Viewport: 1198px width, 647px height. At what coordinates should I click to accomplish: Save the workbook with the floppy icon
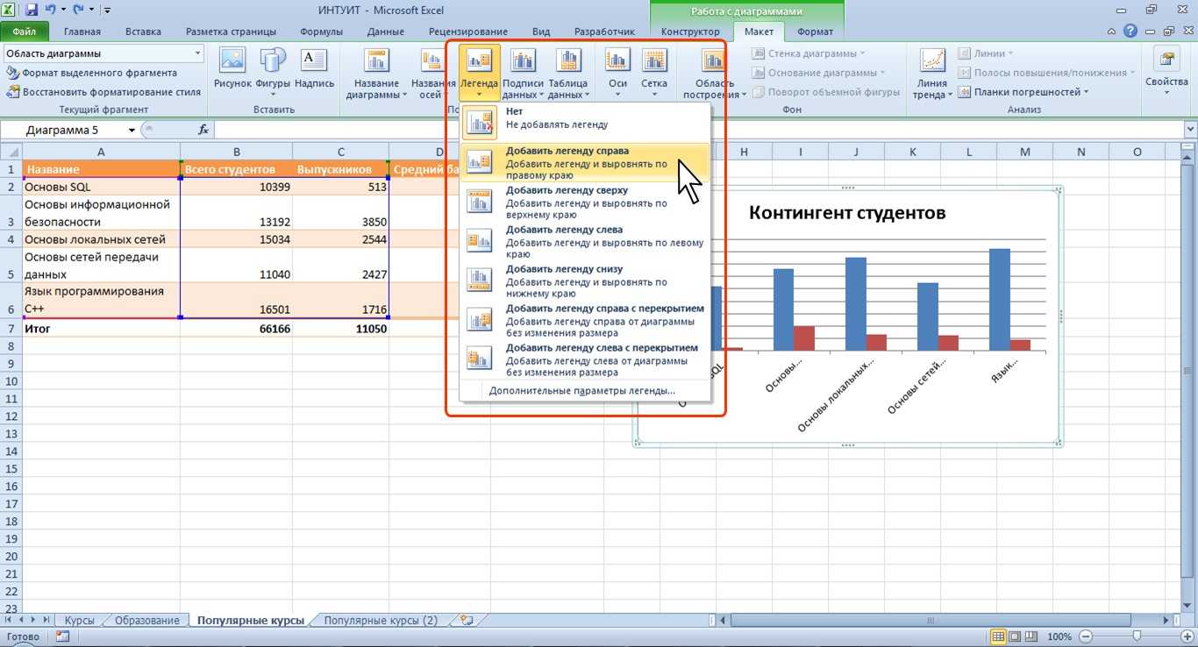click(32, 11)
